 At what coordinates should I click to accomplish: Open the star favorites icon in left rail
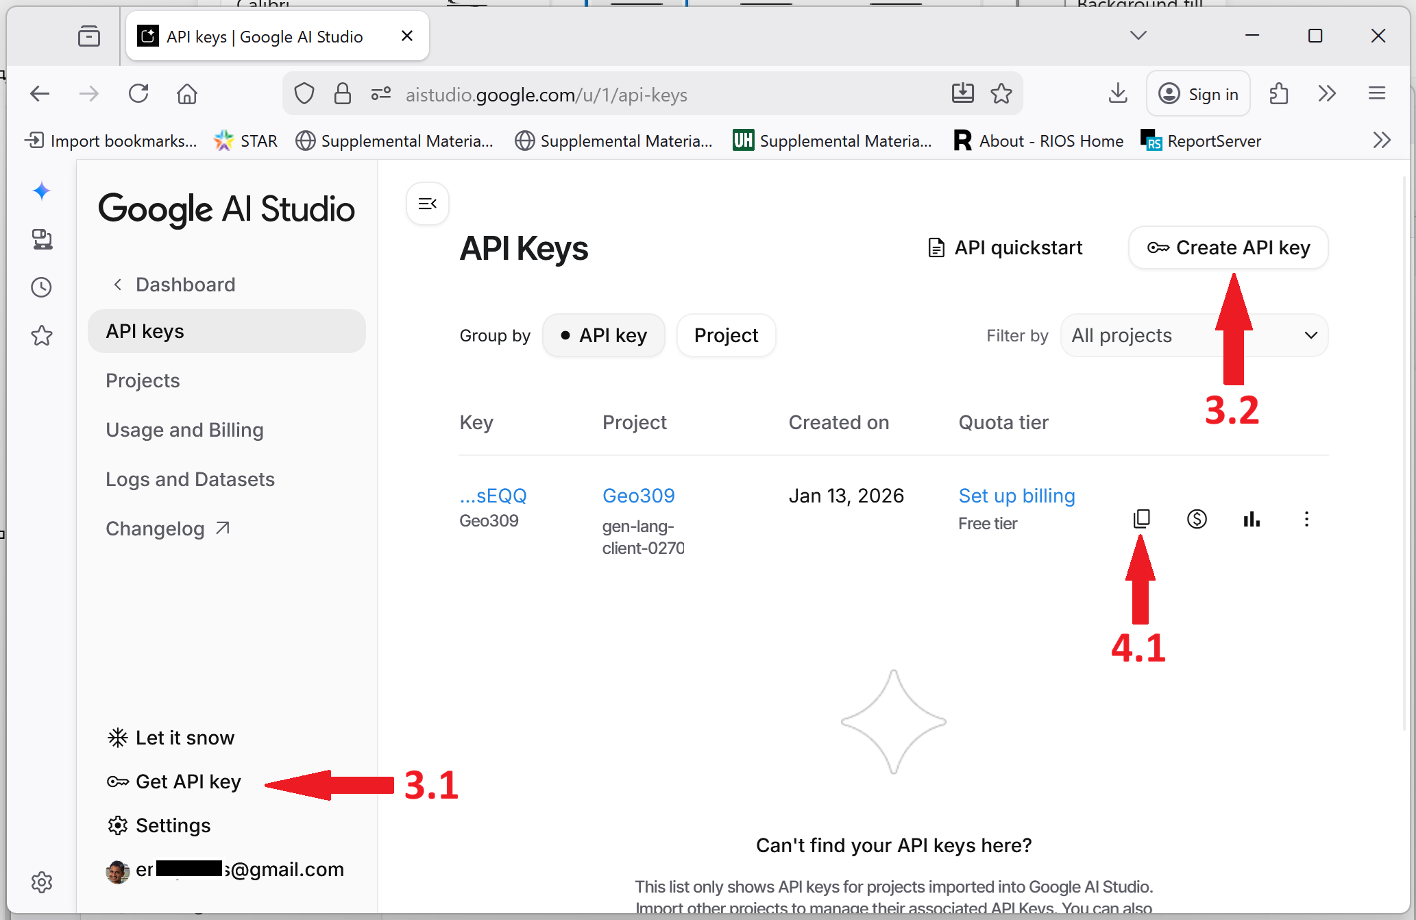pos(42,335)
